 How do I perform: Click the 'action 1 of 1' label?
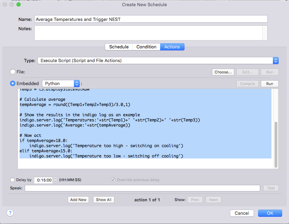click(147, 200)
